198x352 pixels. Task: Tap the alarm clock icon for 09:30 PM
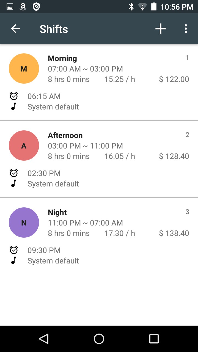(14, 250)
